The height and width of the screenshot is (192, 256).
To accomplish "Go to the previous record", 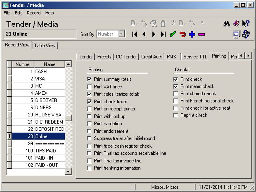I will [144, 34].
